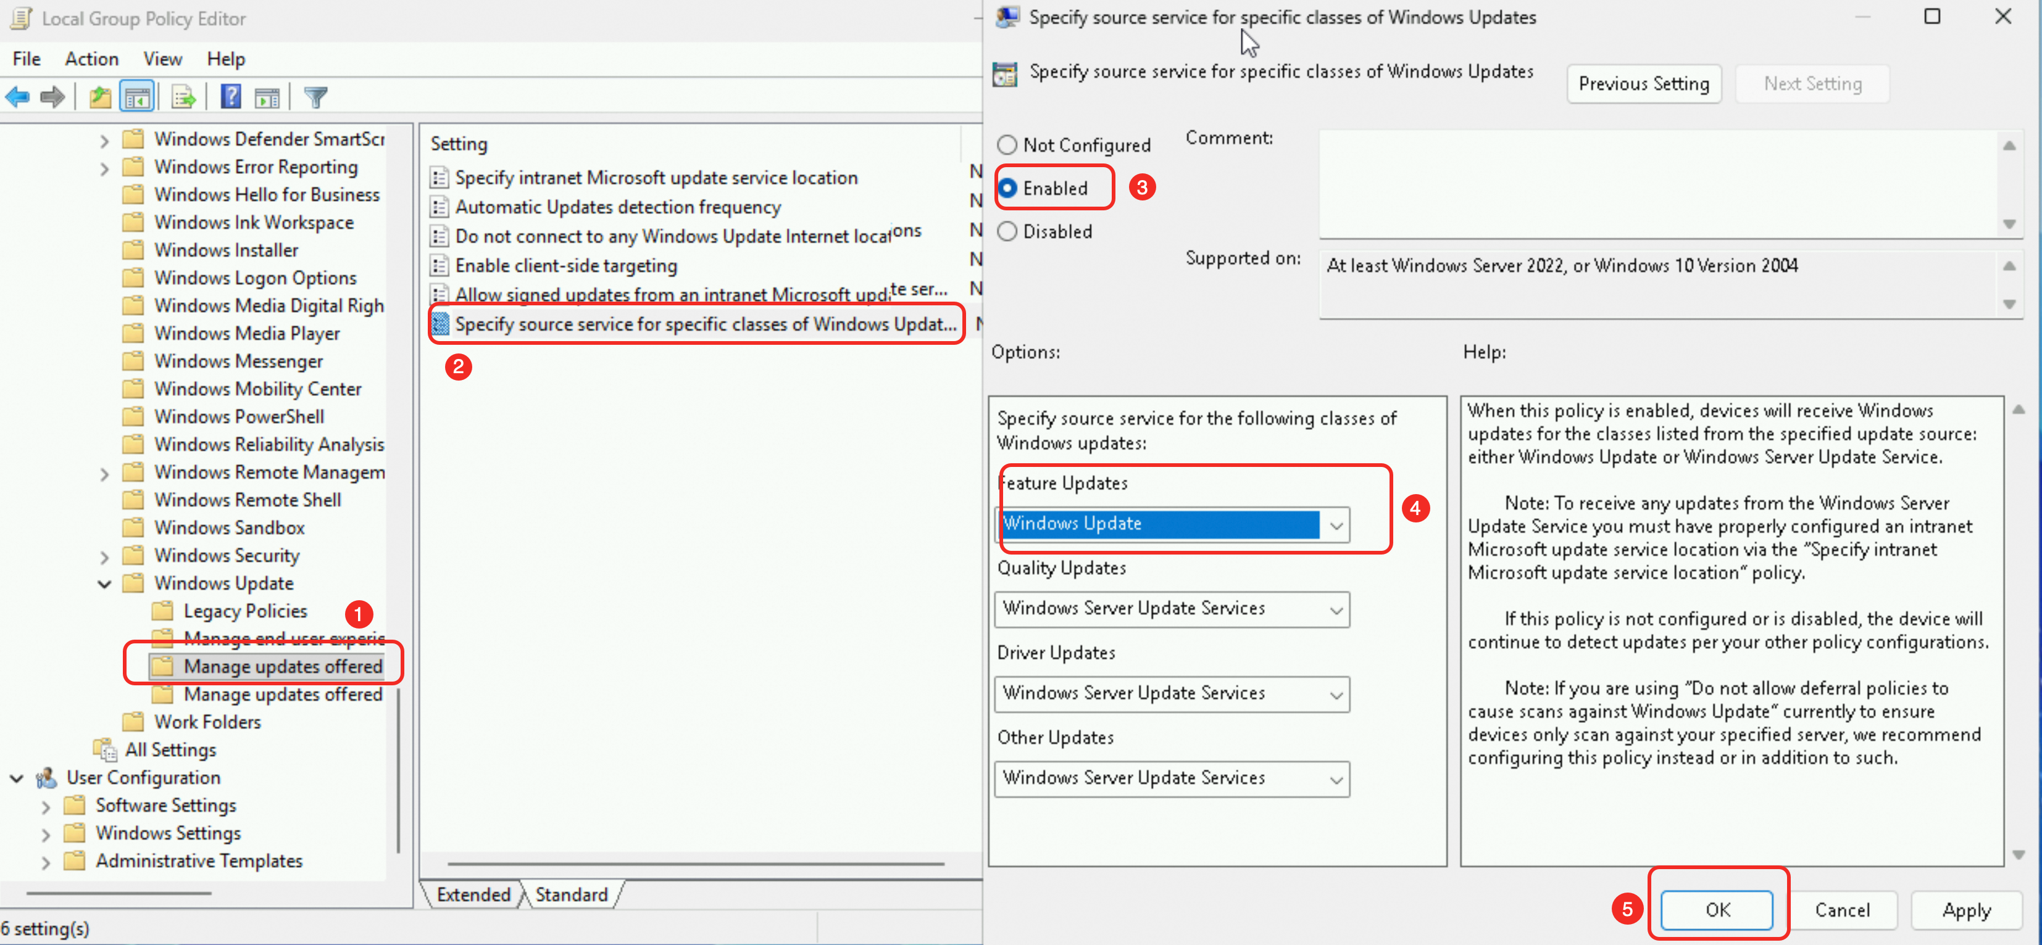The width and height of the screenshot is (2042, 945).
Task: Click the Filter funnel toolbar icon
Action: pyautogui.click(x=315, y=97)
